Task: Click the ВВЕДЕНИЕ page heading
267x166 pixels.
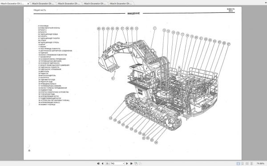Action: [133, 13]
